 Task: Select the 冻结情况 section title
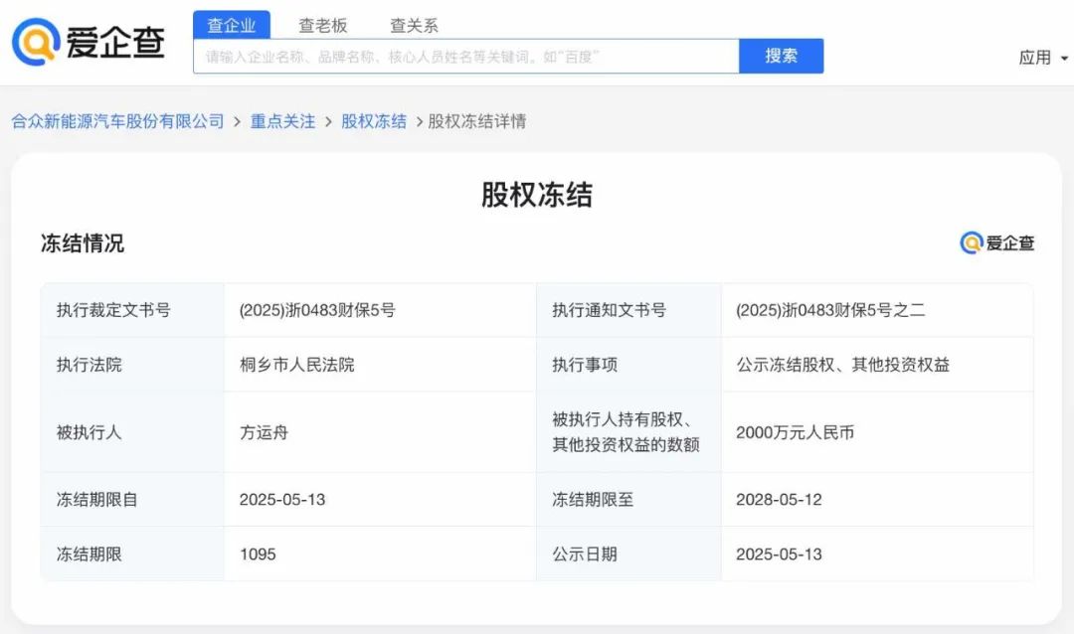click(x=83, y=243)
